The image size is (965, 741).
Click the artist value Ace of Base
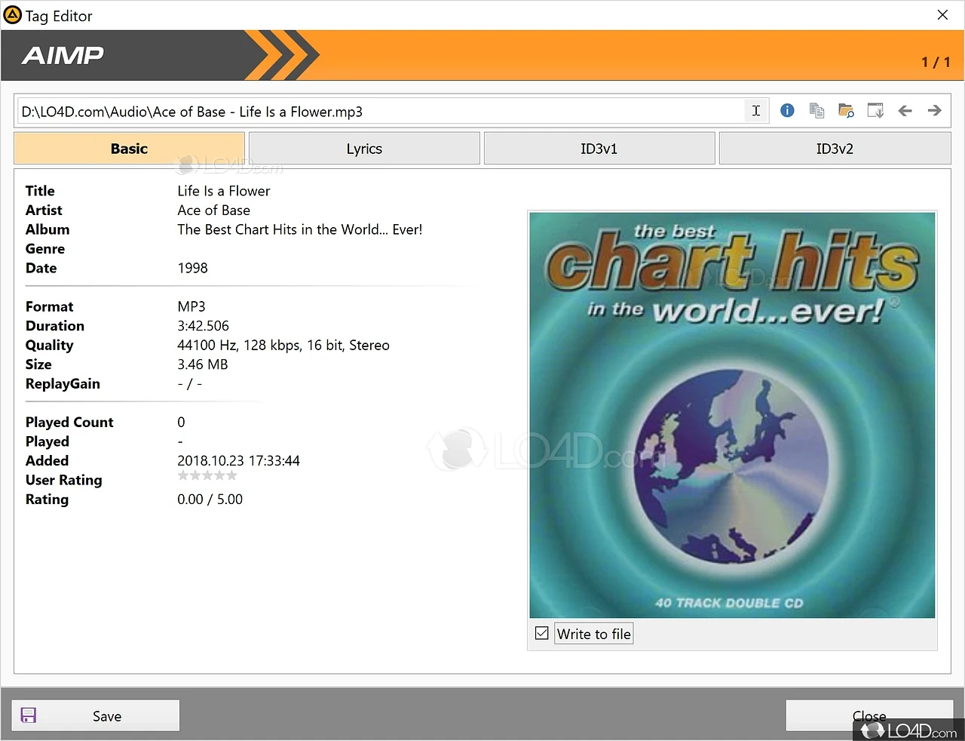coord(214,211)
